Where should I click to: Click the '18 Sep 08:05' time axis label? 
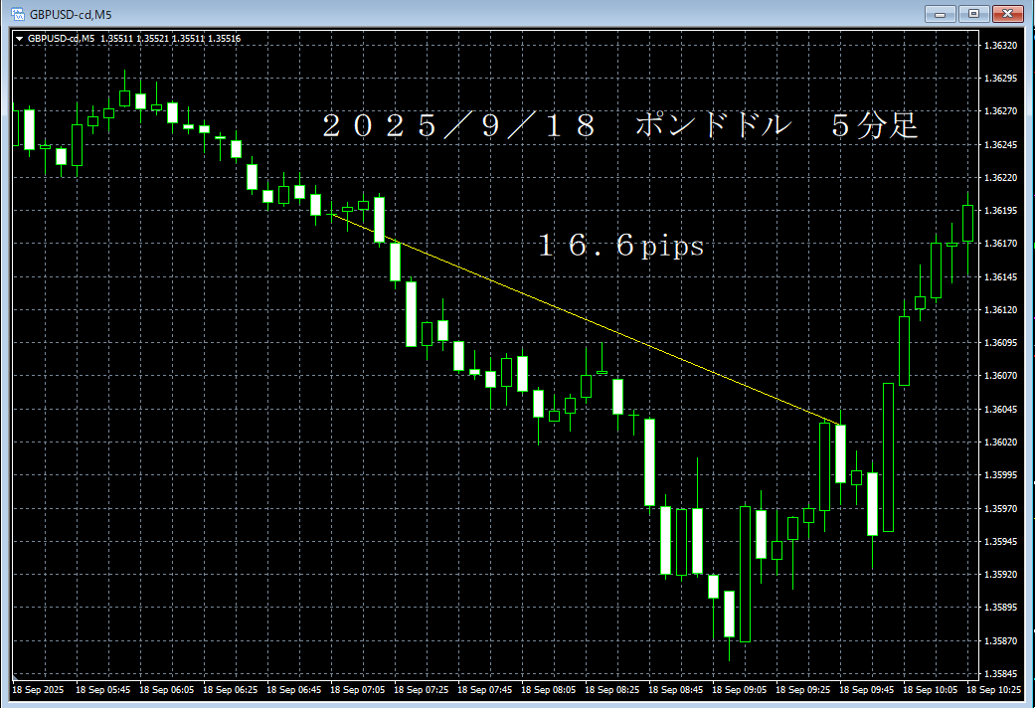548,689
